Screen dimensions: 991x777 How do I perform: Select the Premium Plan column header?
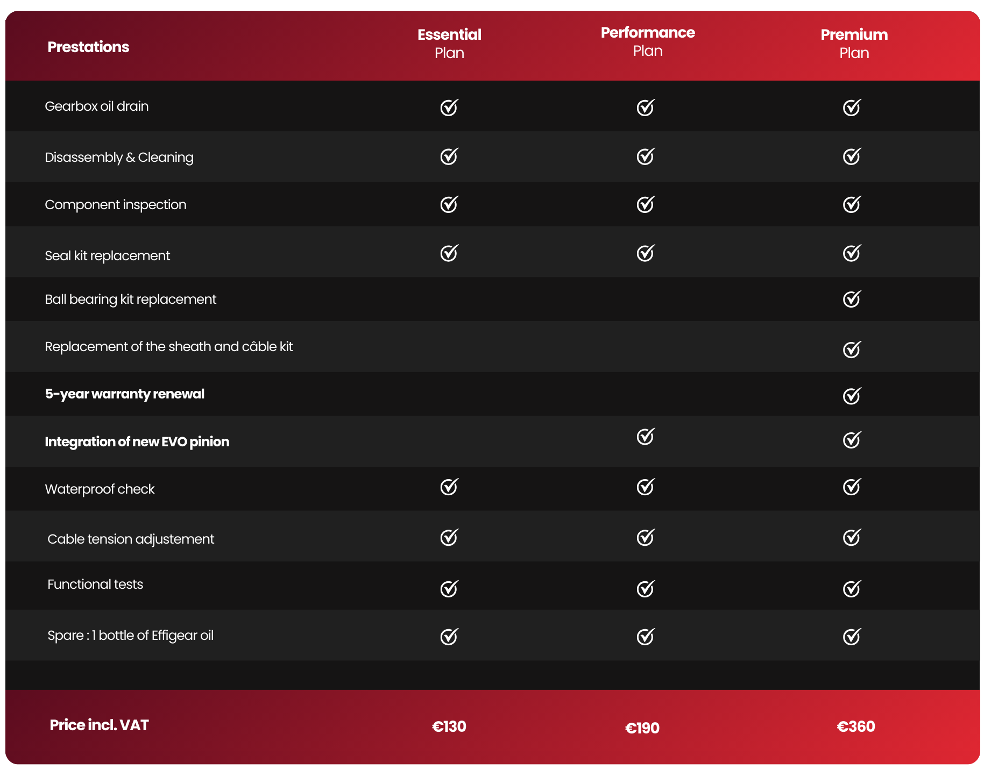pos(854,44)
